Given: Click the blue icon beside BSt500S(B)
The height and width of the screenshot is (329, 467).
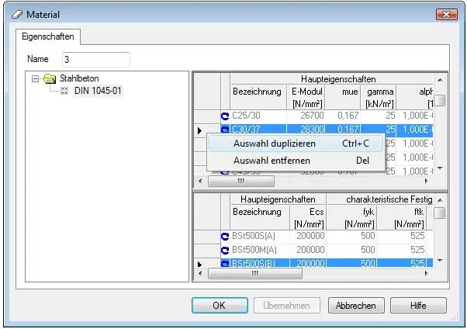Looking at the screenshot, I should 225,263.
